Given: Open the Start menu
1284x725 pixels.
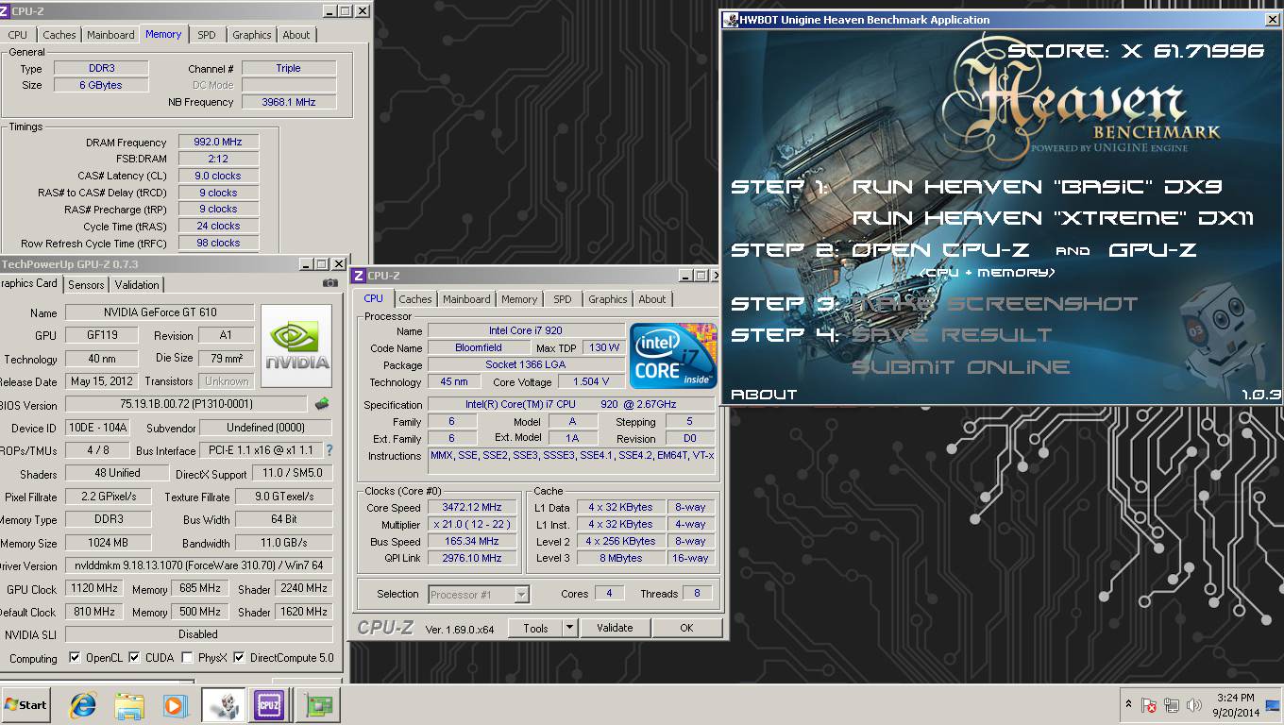Looking at the screenshot, I should click(x=26, y=705).
